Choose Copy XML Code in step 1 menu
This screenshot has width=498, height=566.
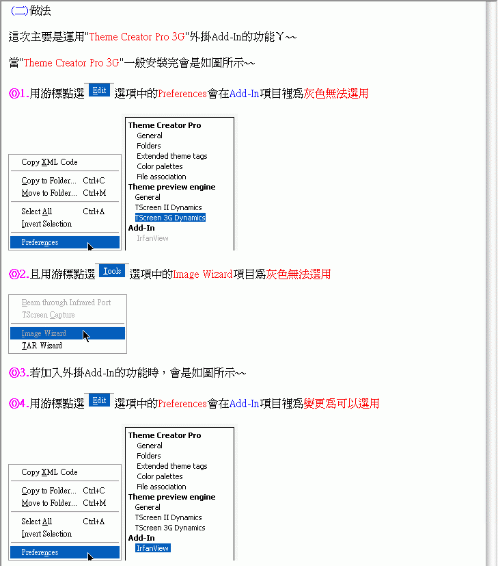pos(49,162)
